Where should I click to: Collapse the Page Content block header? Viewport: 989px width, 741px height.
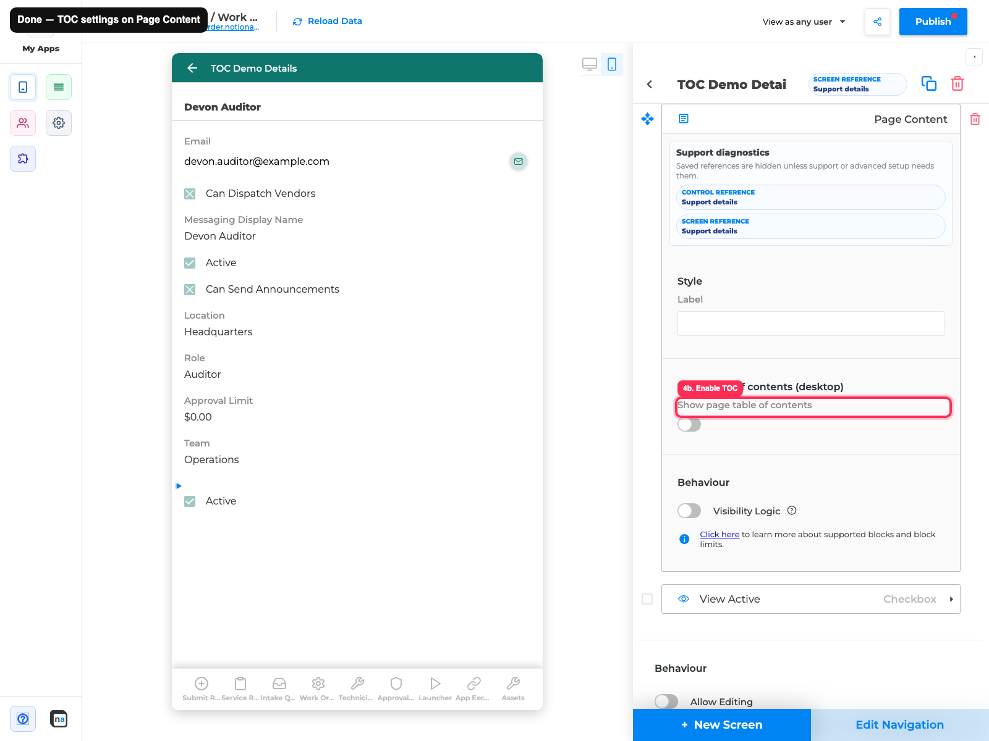coord(810,119)
